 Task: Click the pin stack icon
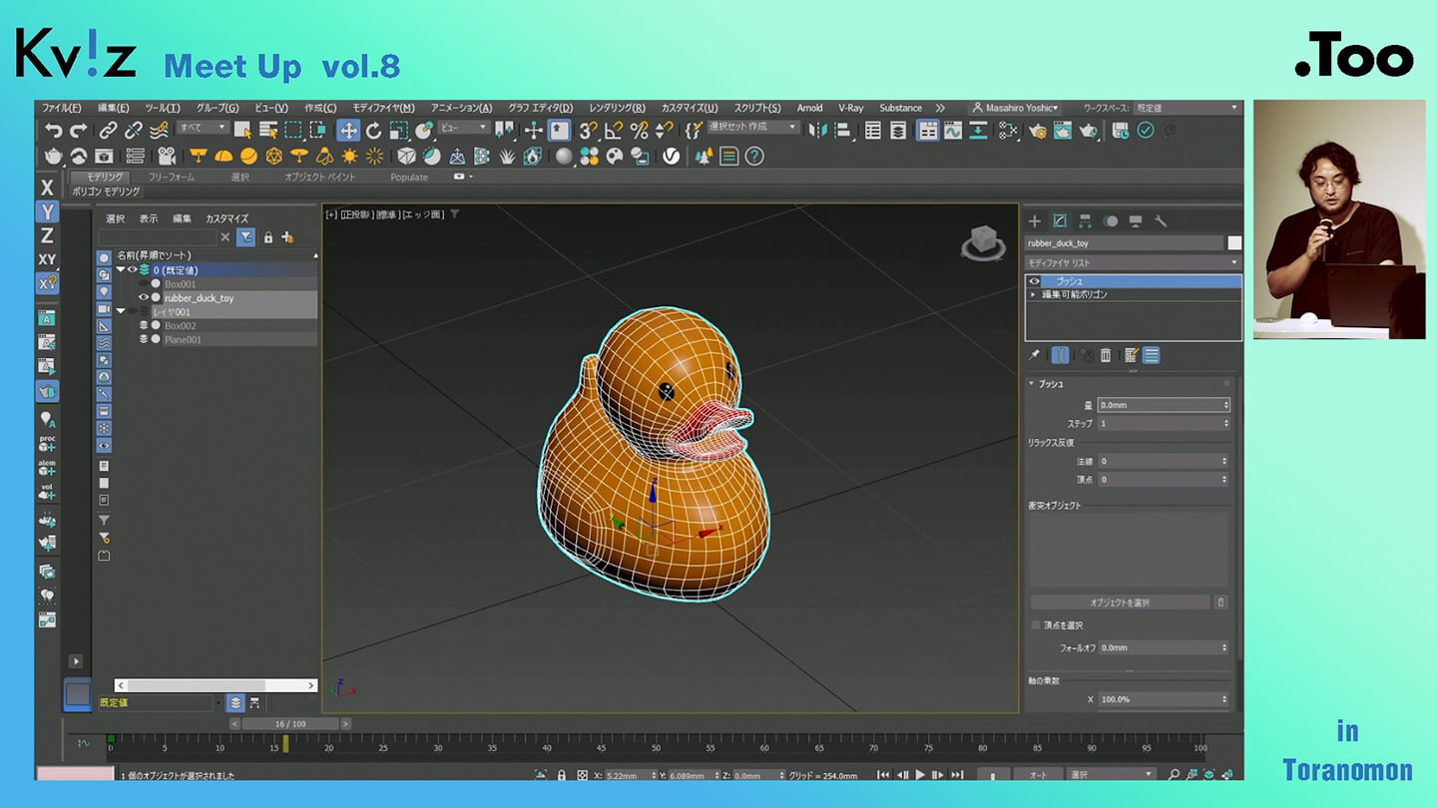click(x=1035, y=355)
